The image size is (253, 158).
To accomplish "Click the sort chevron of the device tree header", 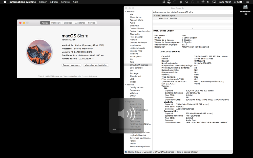I will click(x=231, y=12).
